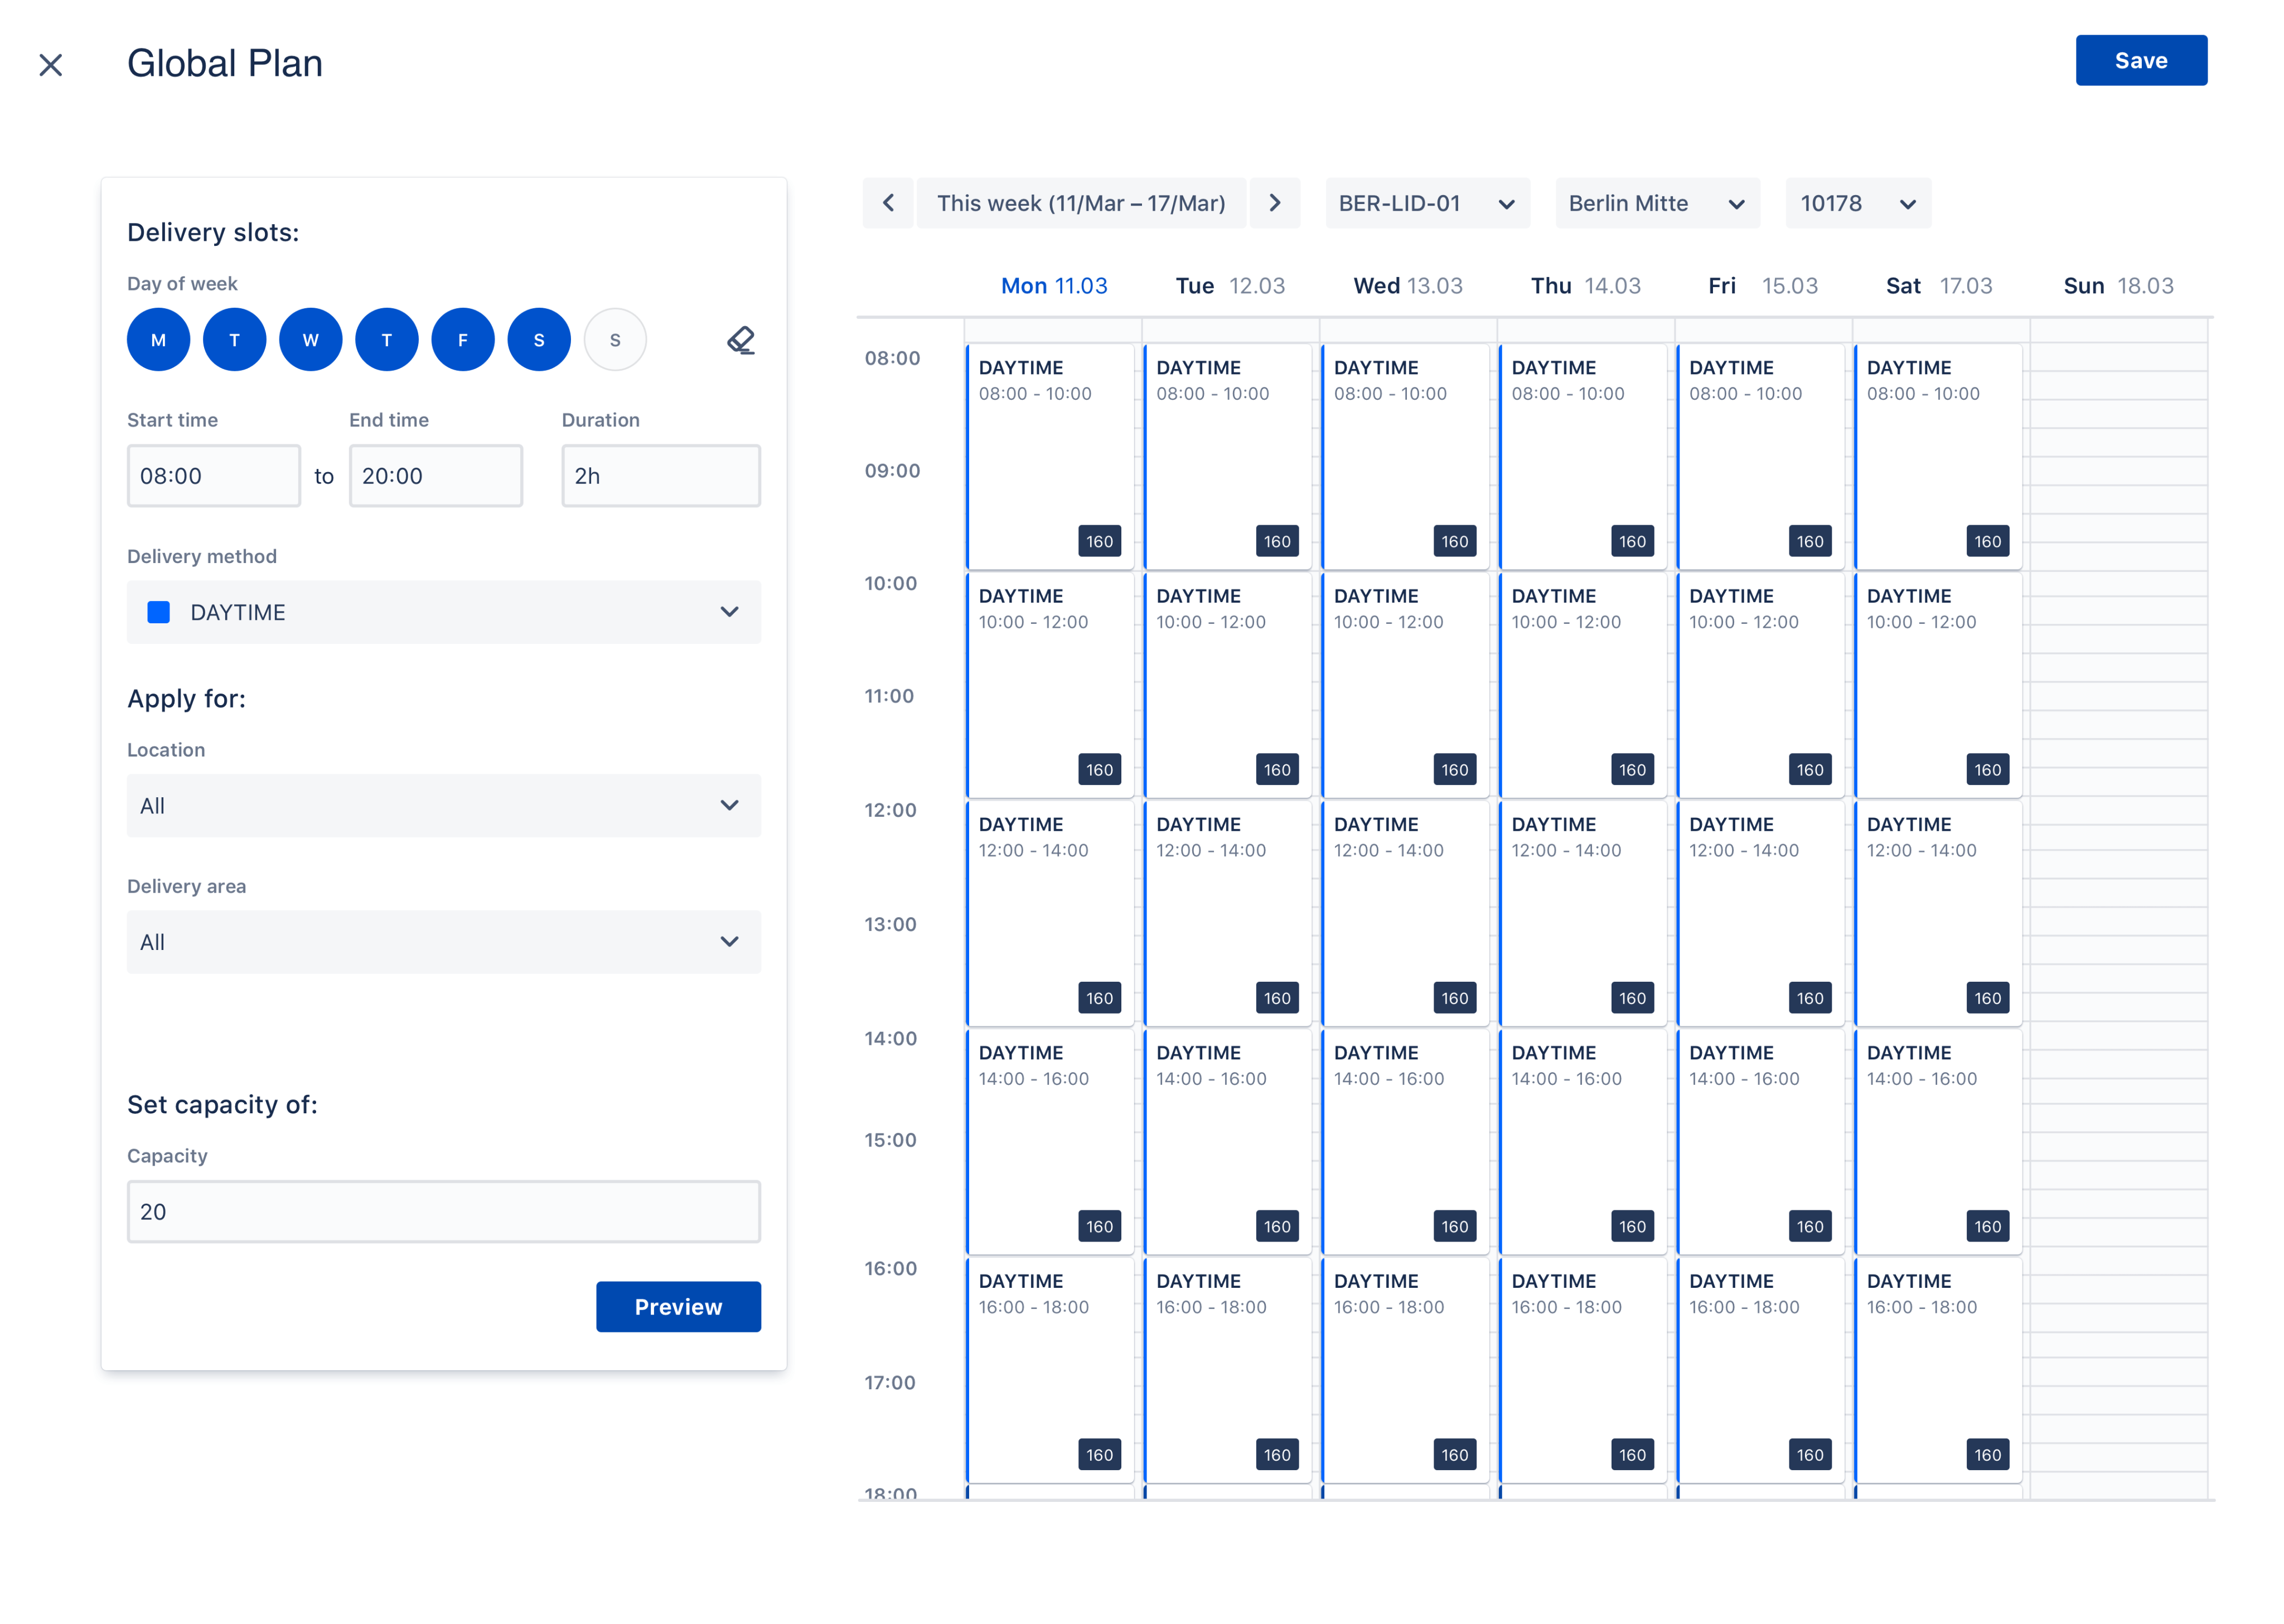
Task: Click the This week date range label
Action: 1080,203
